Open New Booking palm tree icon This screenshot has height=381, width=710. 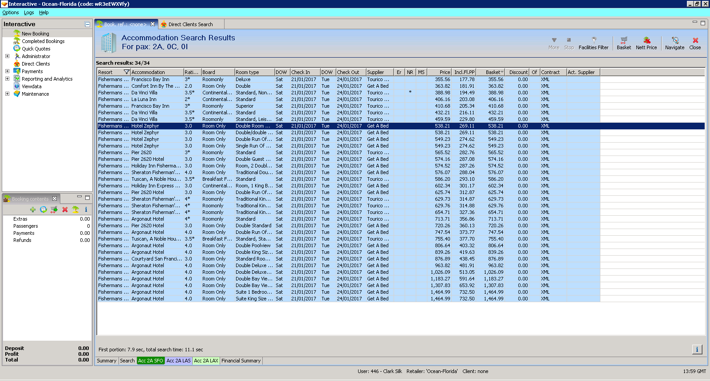pos(17,33)
